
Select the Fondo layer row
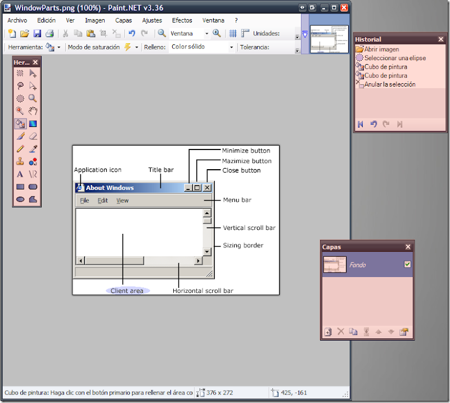point(367,265)
